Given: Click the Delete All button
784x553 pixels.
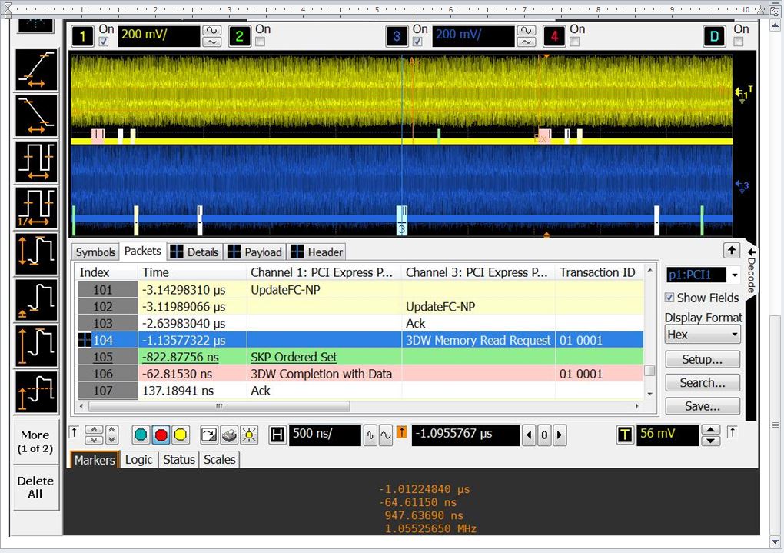Looking at the screenshot, I should click(x=35, y=488).
